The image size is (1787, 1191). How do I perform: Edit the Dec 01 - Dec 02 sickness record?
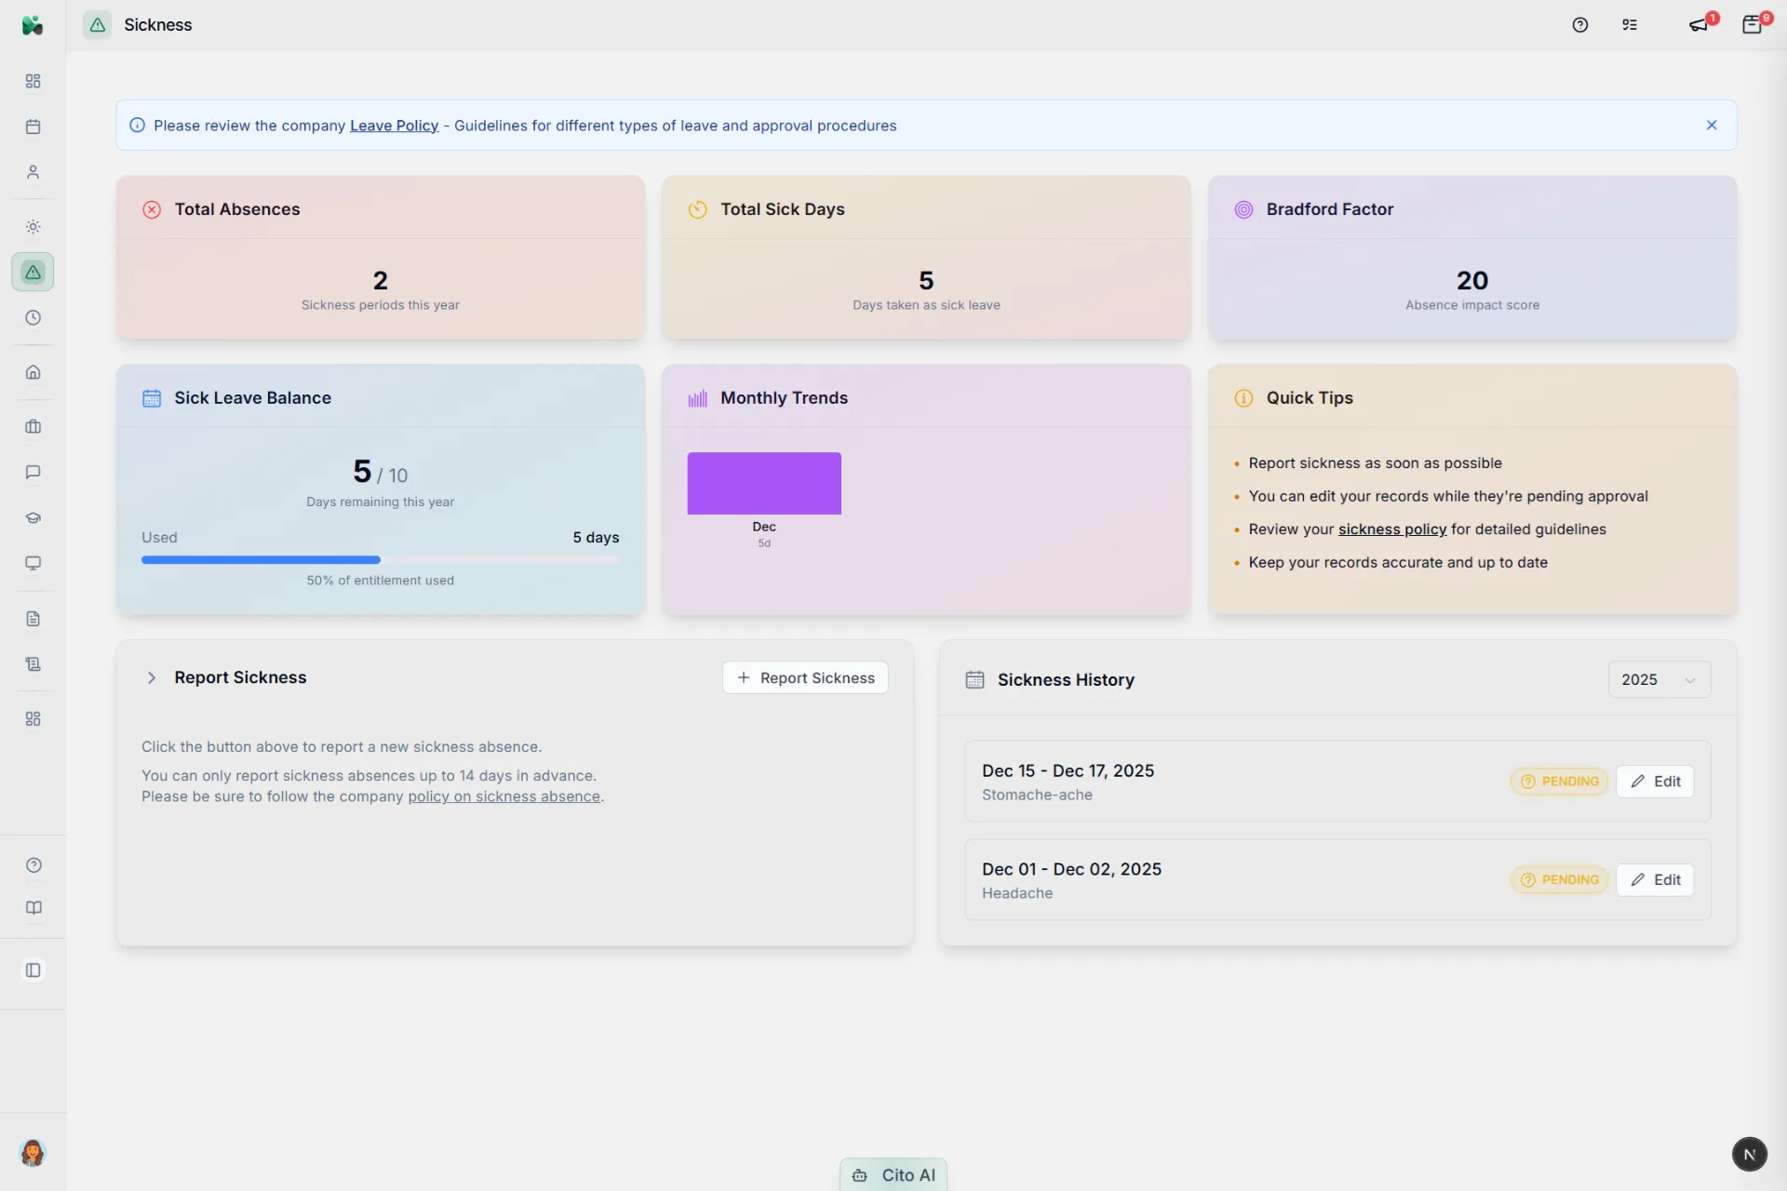[1655, 880]
